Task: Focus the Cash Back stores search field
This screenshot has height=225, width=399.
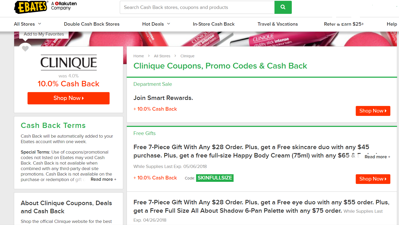Action: click(197, 7)
